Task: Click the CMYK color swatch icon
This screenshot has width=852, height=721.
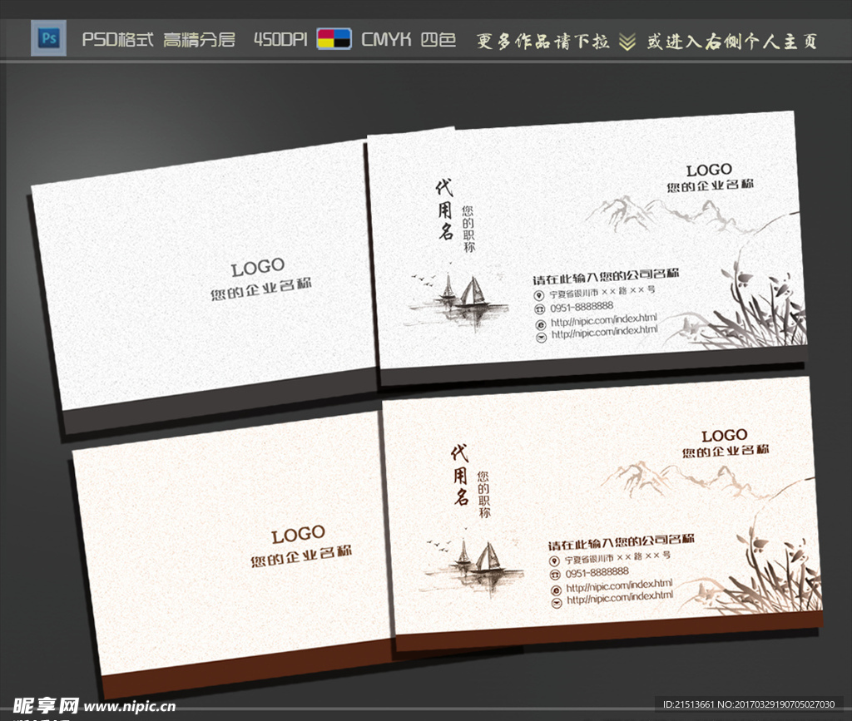Action: point(334,39)
